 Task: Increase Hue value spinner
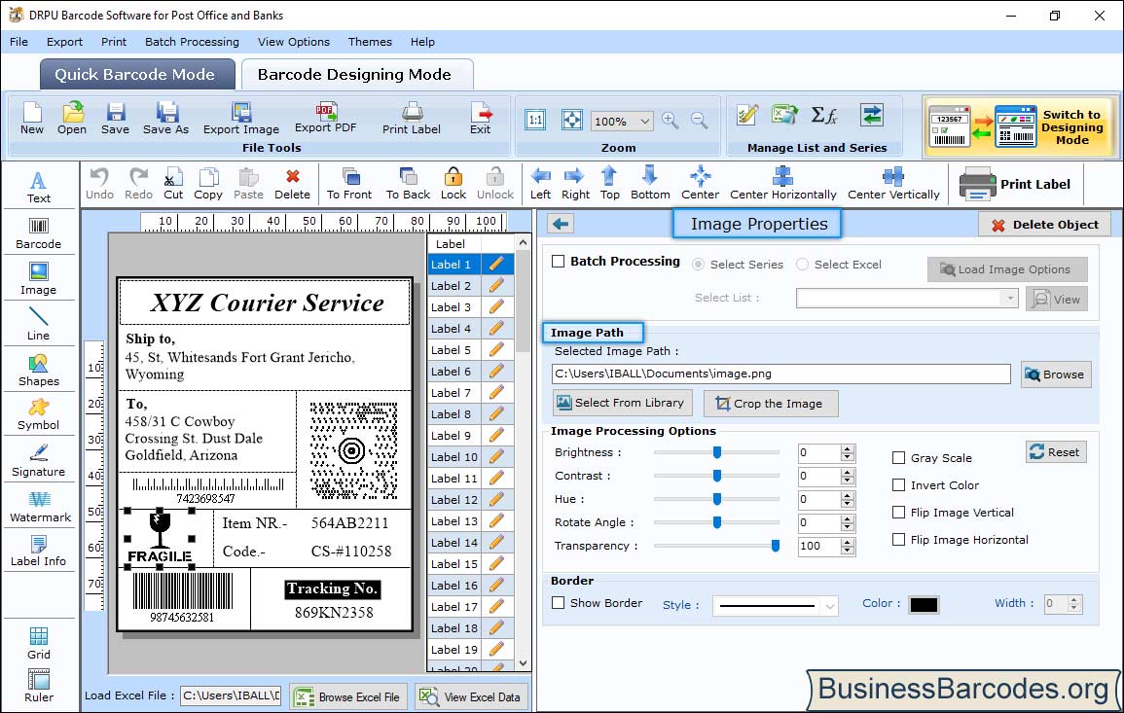(x=848, y=495)
